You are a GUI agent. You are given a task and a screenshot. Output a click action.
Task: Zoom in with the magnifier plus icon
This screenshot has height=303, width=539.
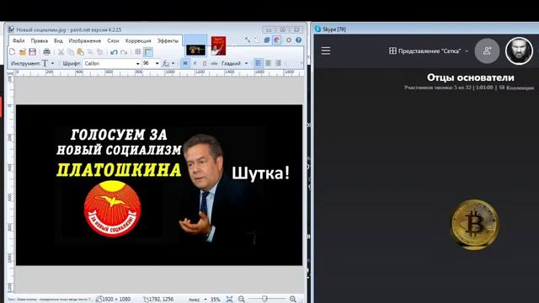tap(293, 300)
